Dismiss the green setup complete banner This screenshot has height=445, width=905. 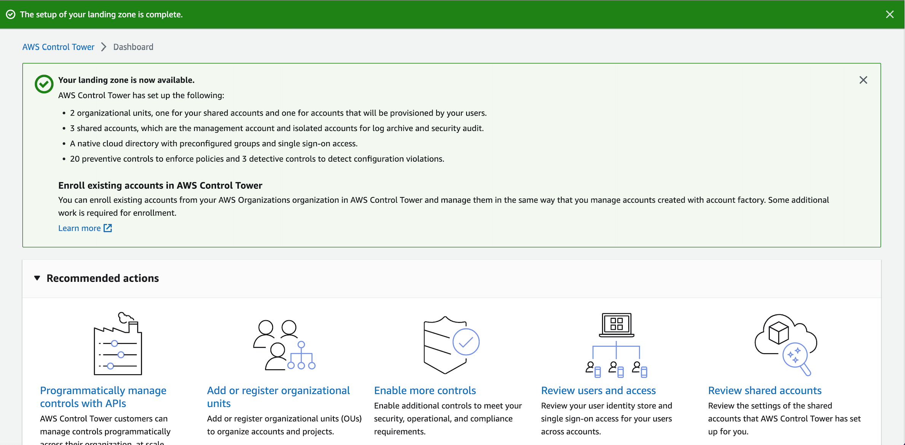(x=890, y=14)
